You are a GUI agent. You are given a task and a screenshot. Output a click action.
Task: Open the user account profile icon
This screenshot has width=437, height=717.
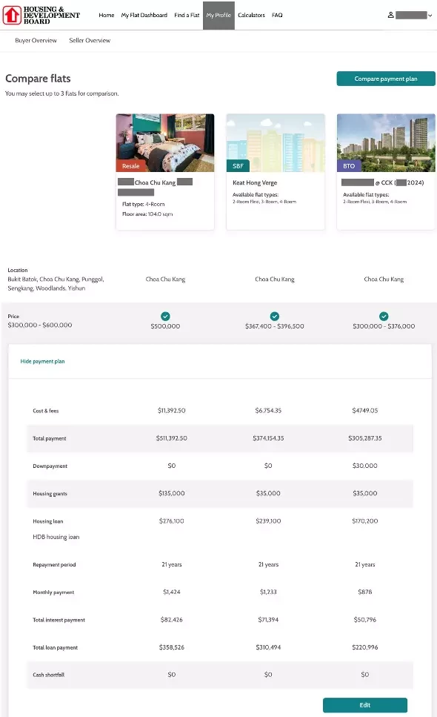(391, 15)
